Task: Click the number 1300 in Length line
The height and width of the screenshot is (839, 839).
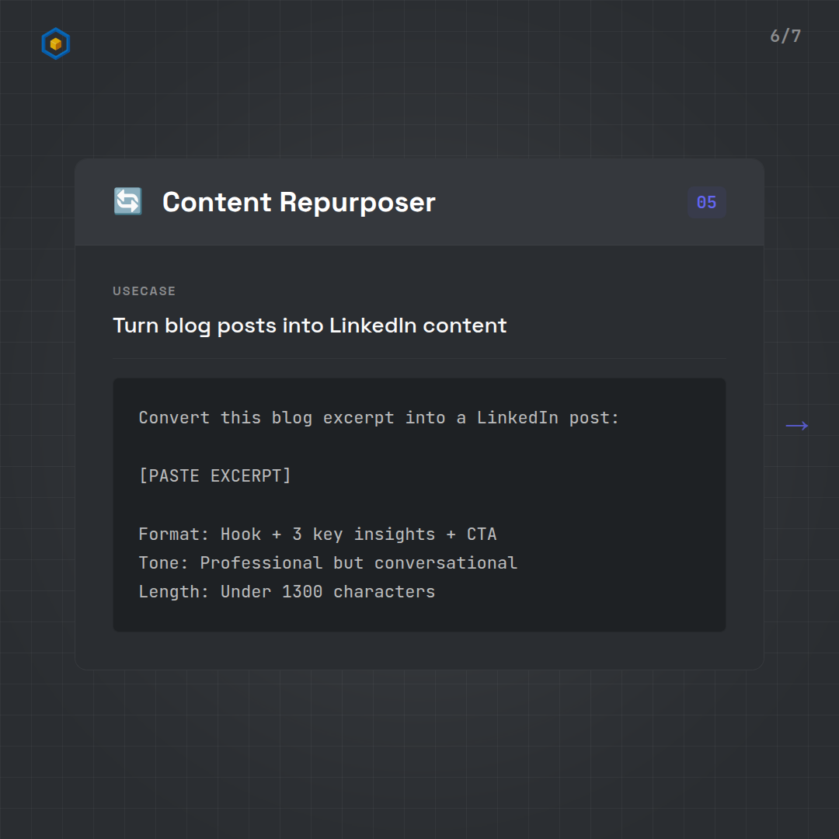Action: point(302,592)
